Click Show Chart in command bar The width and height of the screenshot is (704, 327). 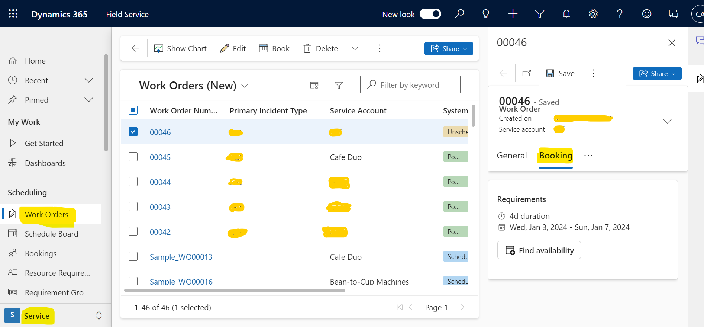(x=180, y=48)
